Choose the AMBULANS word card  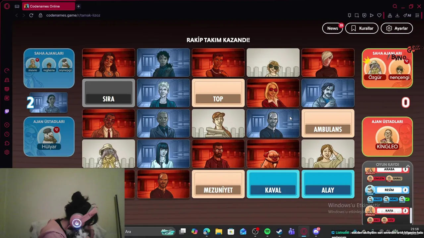[328, 123]
